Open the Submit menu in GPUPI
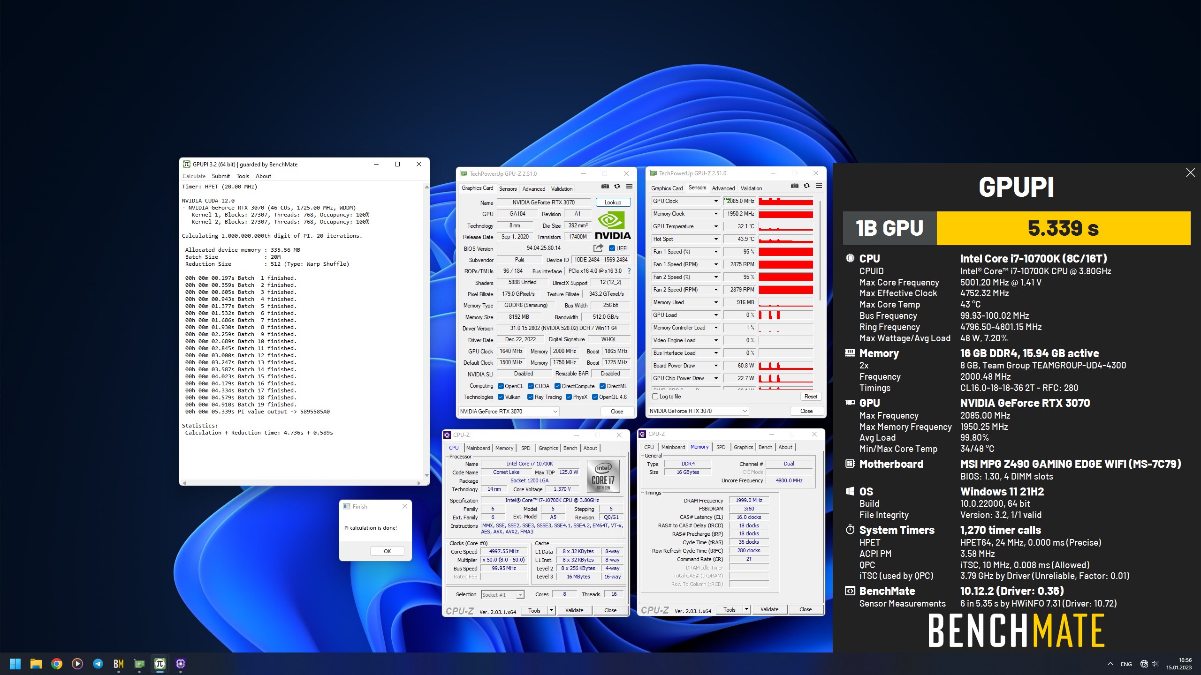Viewport: 1201px width, 675px height. point(220,176)
